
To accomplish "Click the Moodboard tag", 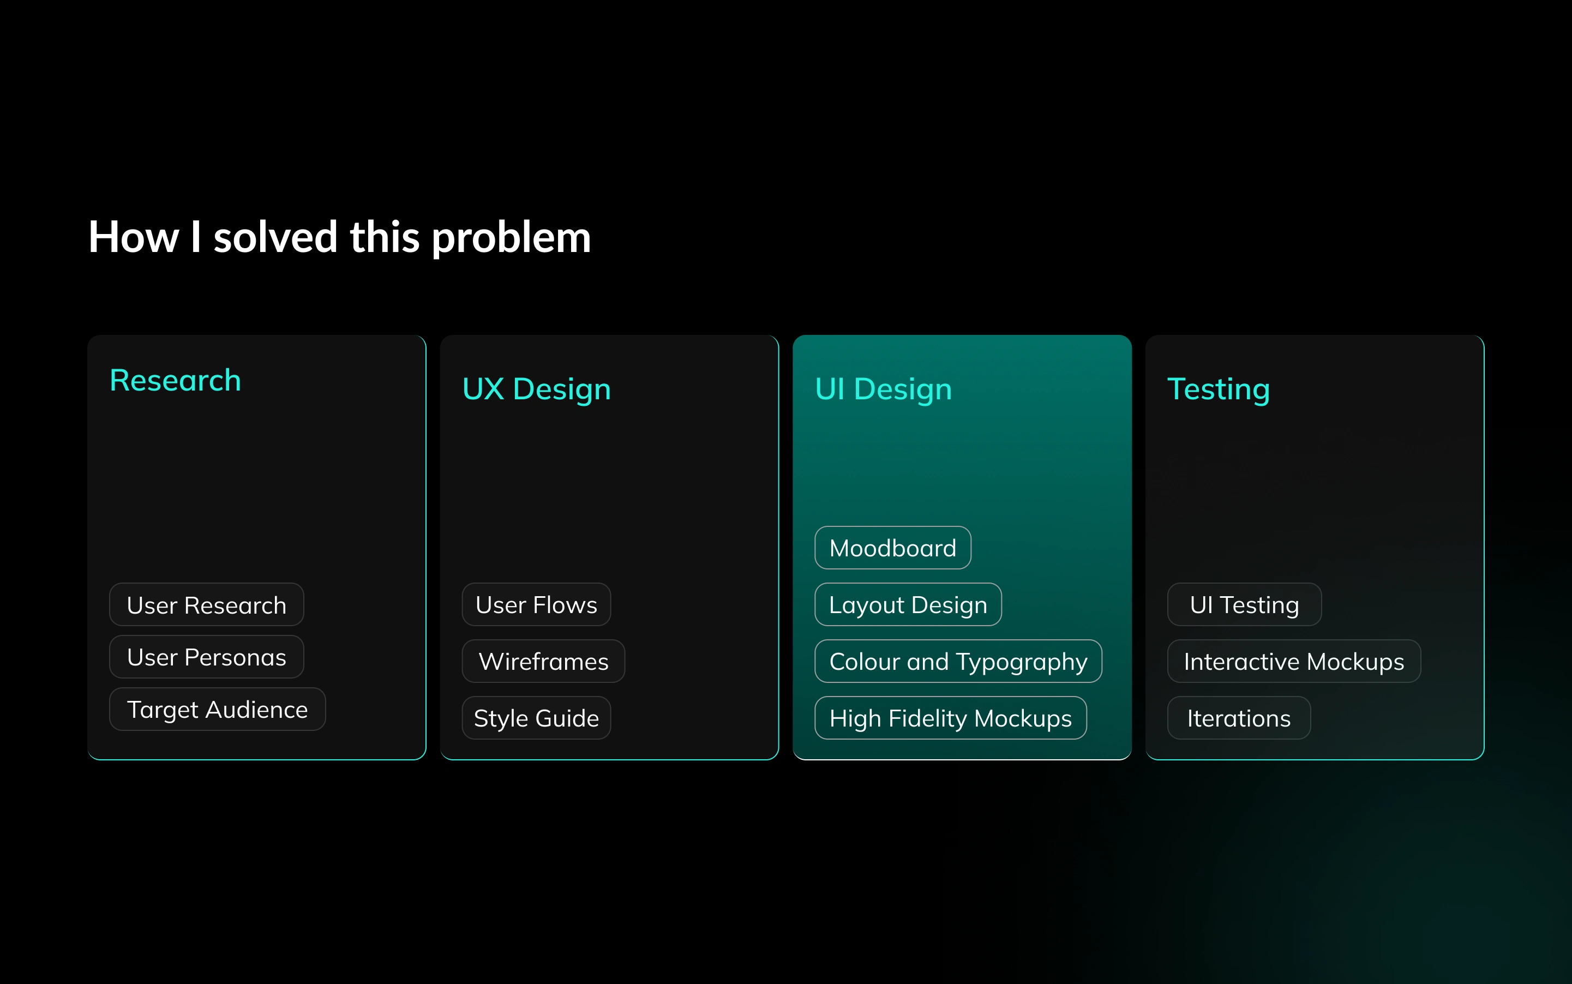I will coord(893,547).
